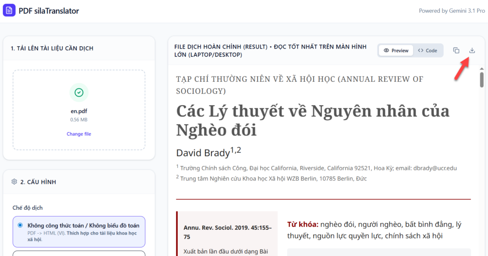Click the 1. Tải lên tài liệu cần dịch heading

[x=52, y=48]
